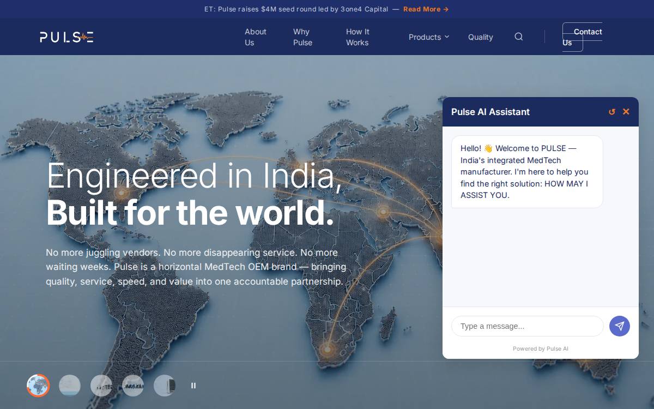Click the Built for the world headline
This screenshot has width=654, height=409.
tap(190, 213)
